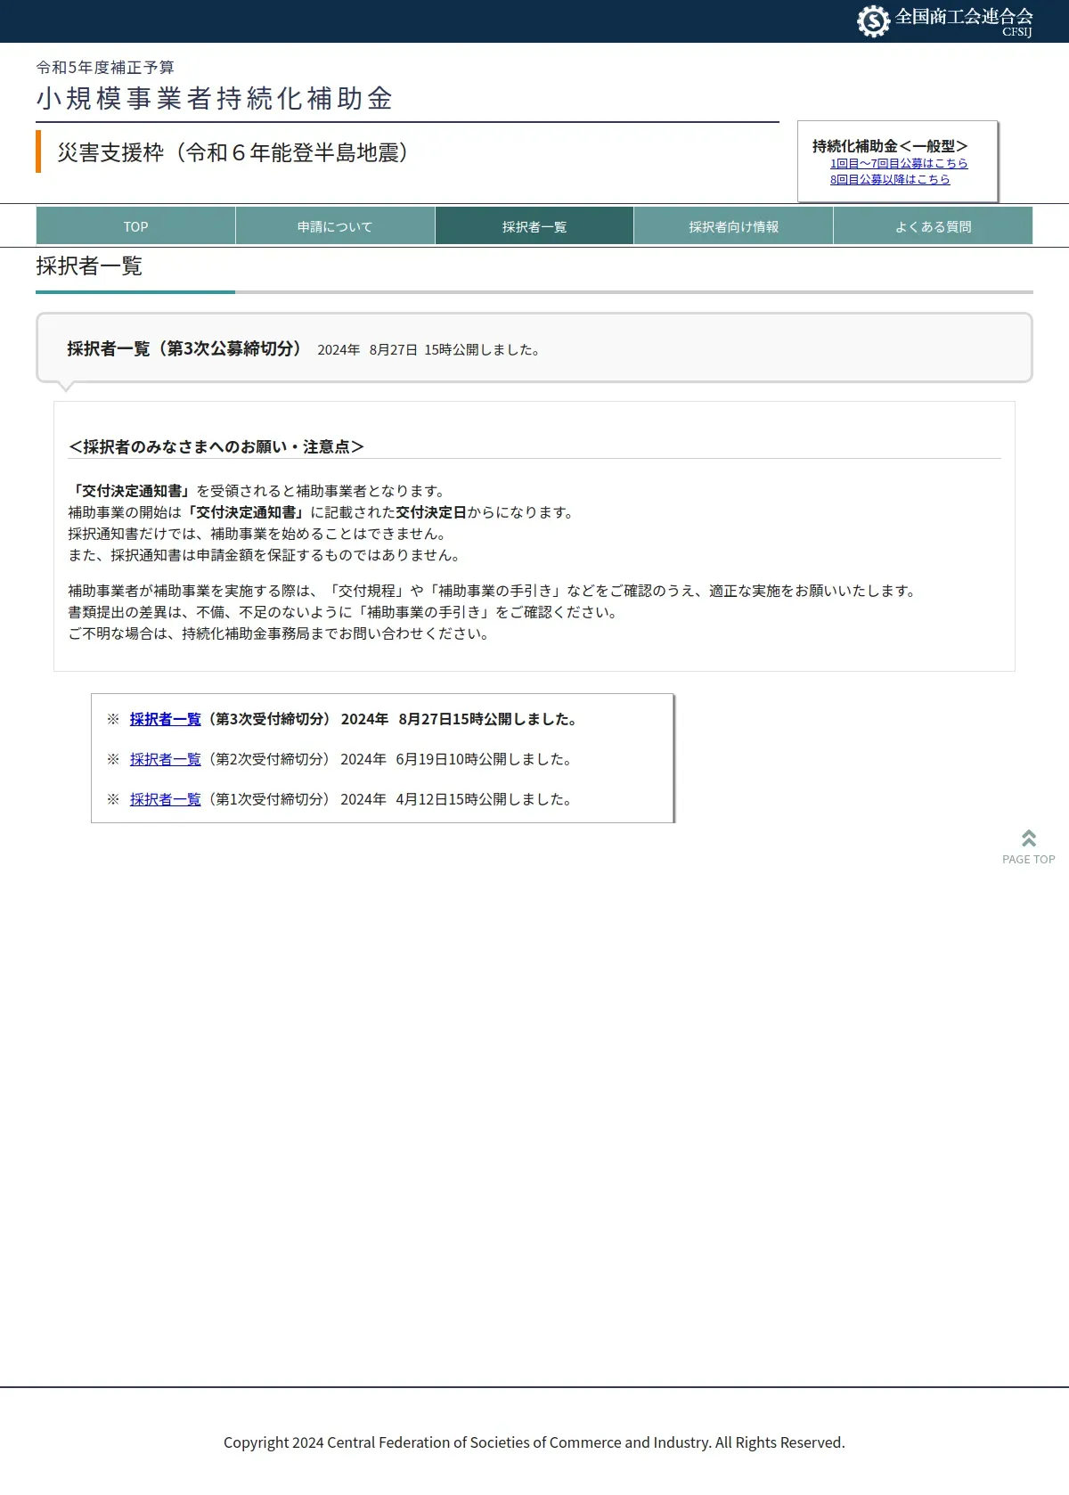Image resolution: width=1069 pixels, height=1495 pixels.
Task: Click the Copyright 2024 footer text
Action: click(x=534, y=1442)
